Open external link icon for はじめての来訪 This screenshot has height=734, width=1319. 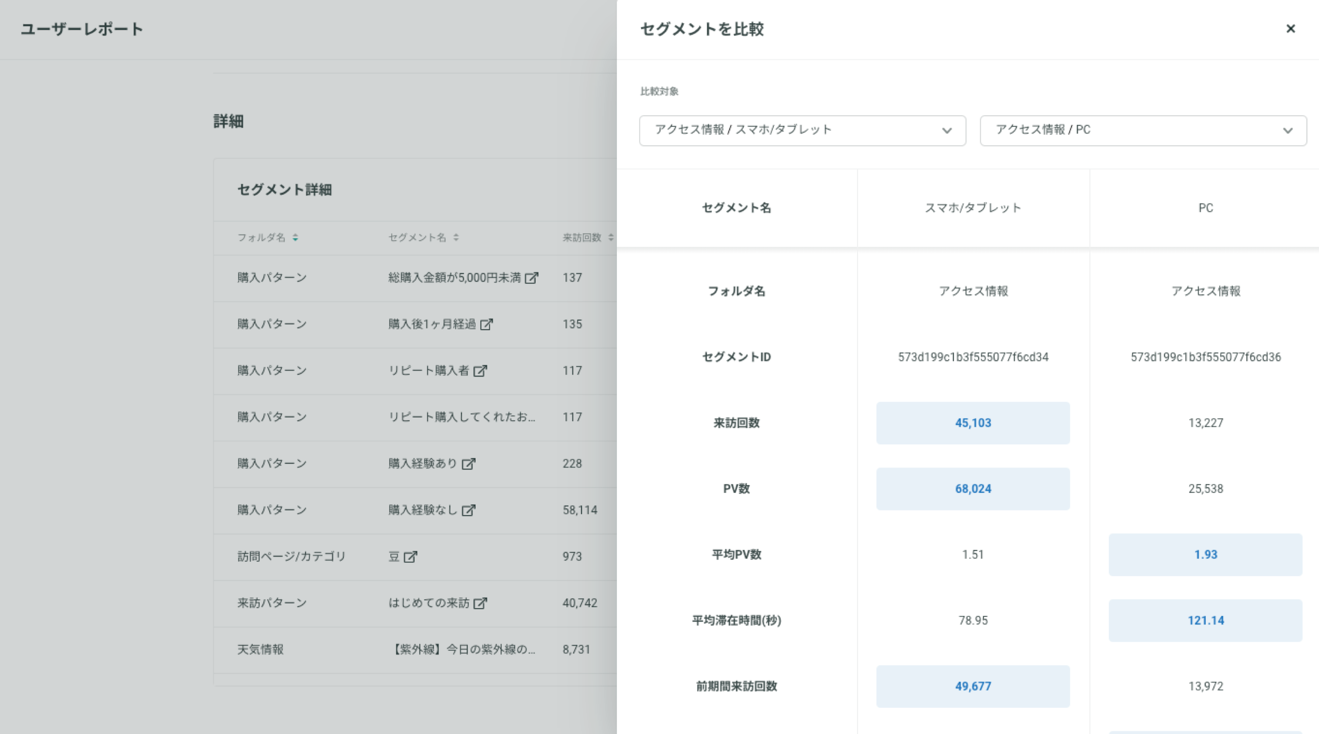[x=480, y=603]
